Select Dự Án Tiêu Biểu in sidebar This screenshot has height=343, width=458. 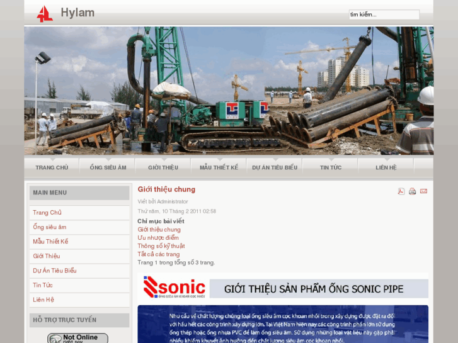(x=79, y=271)
